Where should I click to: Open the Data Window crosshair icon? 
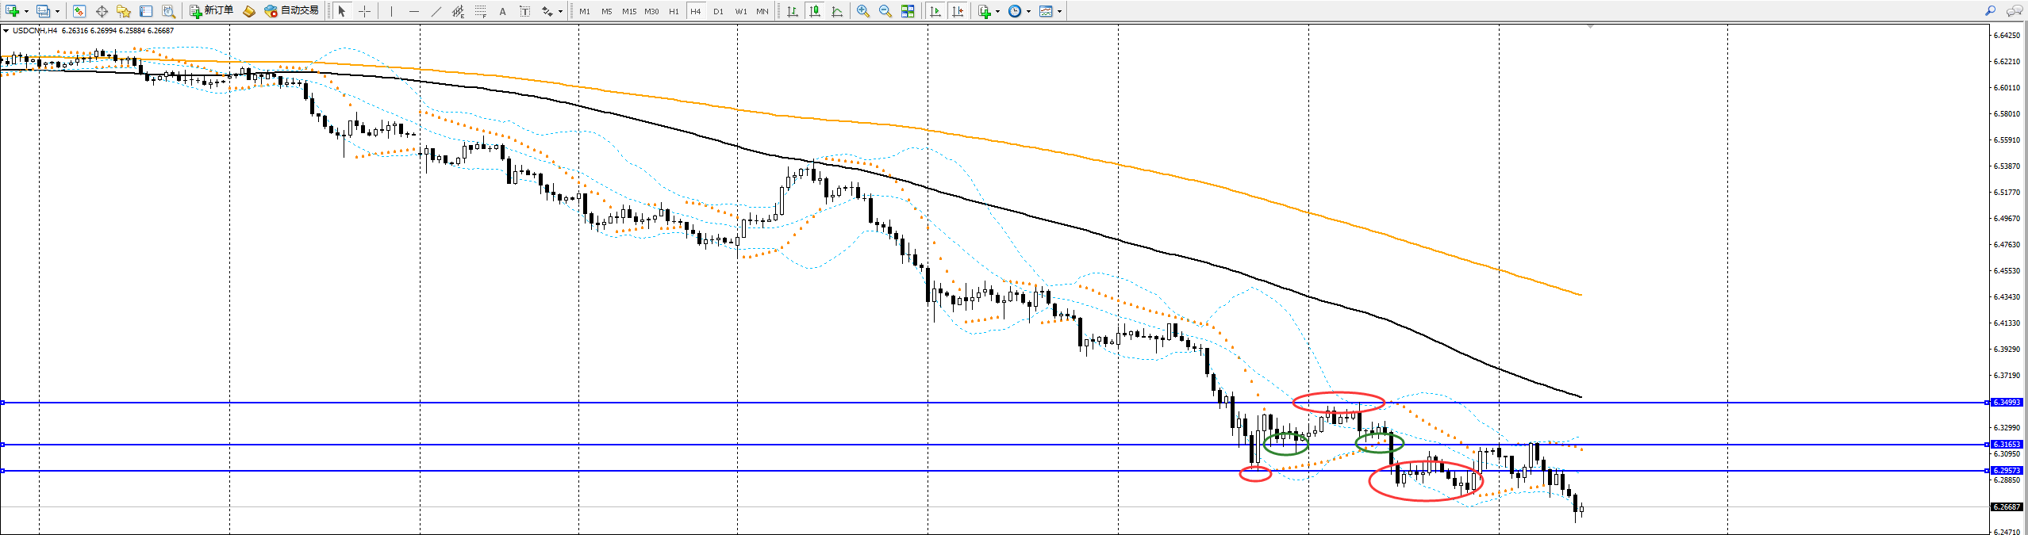102,11
